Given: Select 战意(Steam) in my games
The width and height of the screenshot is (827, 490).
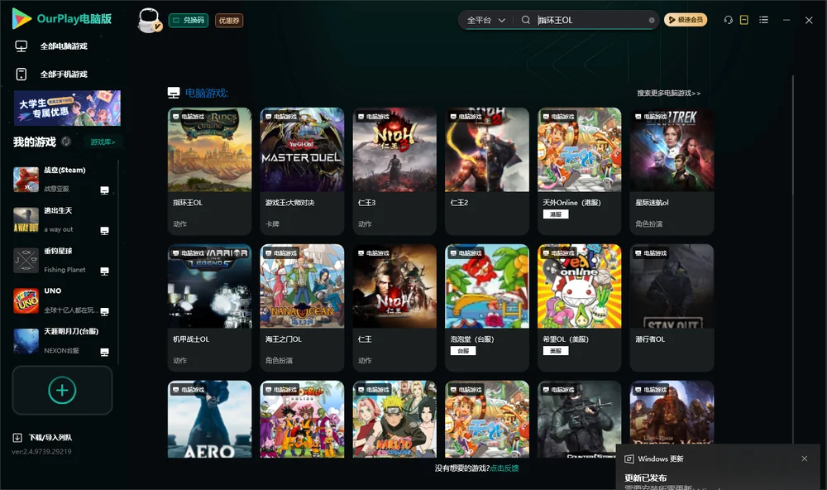Looking at the screenshot, I should tap(62, 179).
